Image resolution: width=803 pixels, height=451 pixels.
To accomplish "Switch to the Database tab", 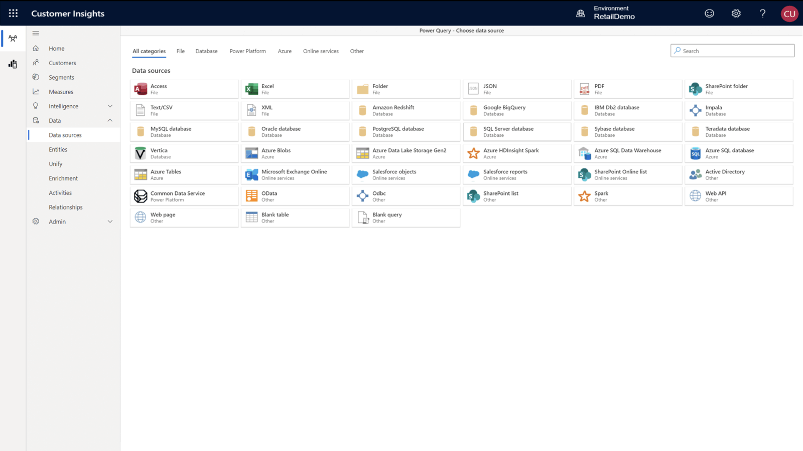I will coord(206,51).
